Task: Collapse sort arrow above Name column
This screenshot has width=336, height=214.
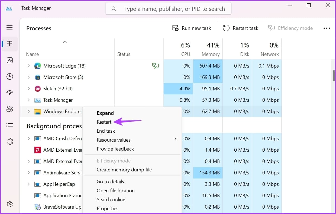Action: 65,42
